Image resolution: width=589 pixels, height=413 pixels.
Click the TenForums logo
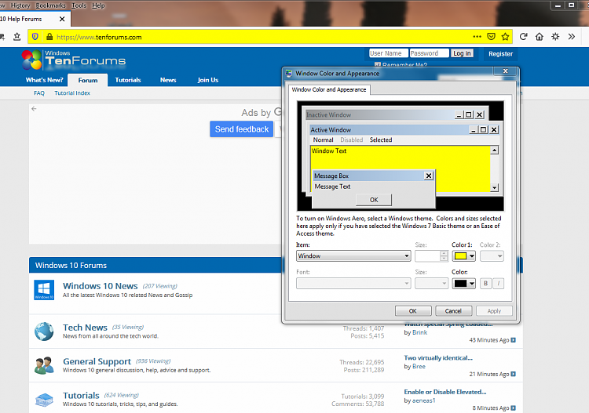74,60
